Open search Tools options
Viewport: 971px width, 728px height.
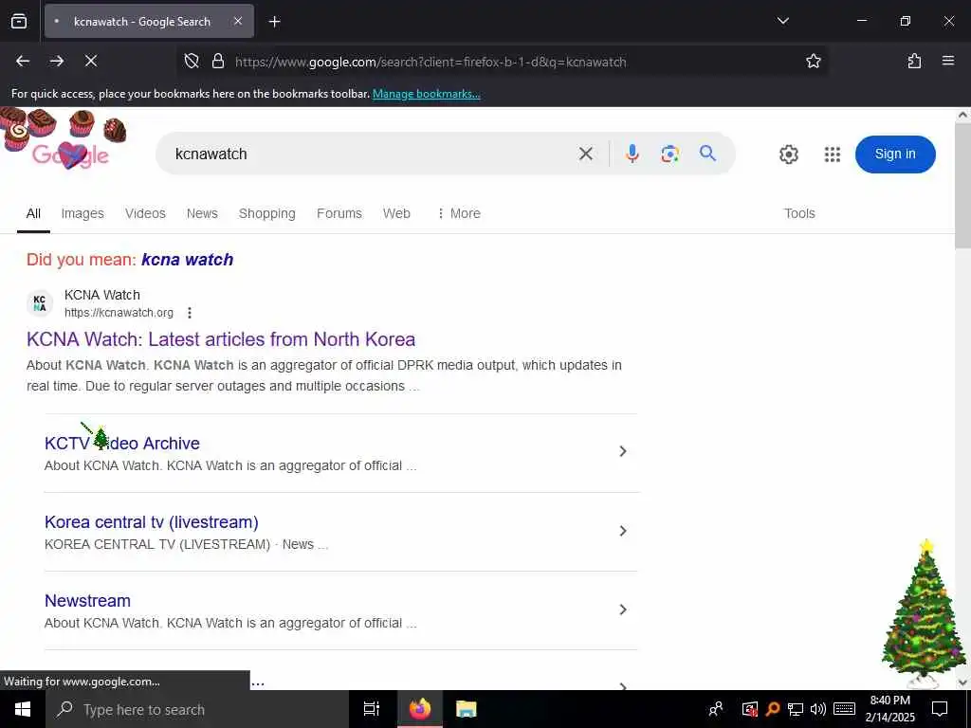click(798, 213)
